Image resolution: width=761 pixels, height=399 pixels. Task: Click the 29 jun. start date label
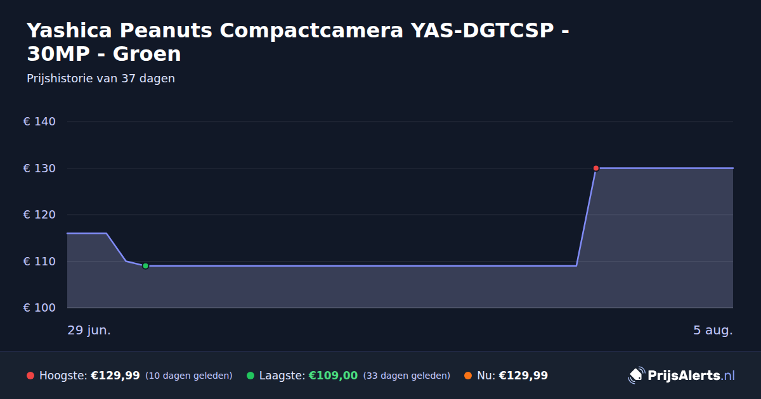[89, 330]
